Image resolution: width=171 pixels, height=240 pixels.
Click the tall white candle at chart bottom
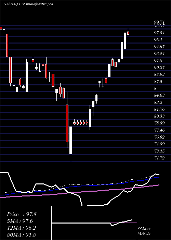click(x=71, y=140)
